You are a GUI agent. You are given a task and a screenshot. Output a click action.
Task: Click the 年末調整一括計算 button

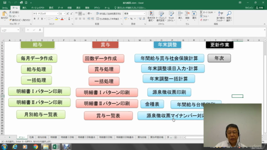click(x=169, y=79)
